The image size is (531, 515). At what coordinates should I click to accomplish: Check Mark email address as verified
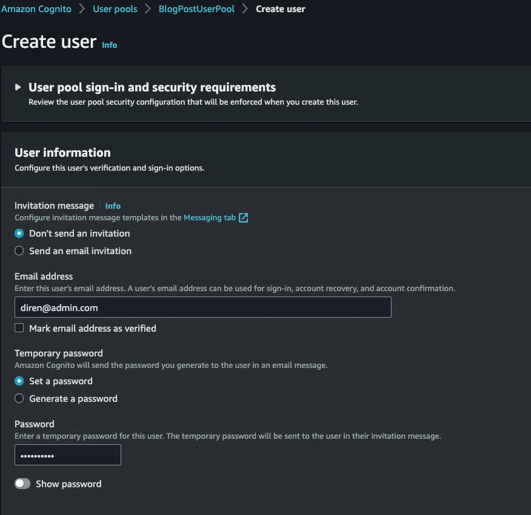[19, 329]
